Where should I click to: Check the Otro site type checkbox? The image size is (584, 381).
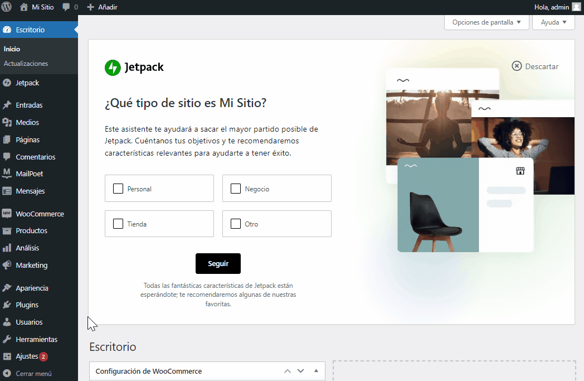pyautogui.click(x=236, y=224)
